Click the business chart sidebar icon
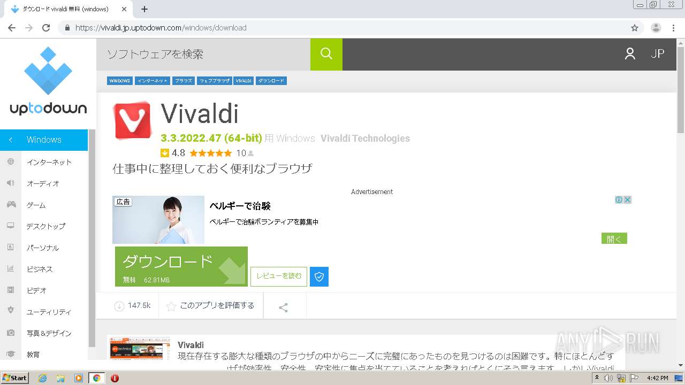Image resolution: width=685 pixels, height=385 pixels. [11, 268]
